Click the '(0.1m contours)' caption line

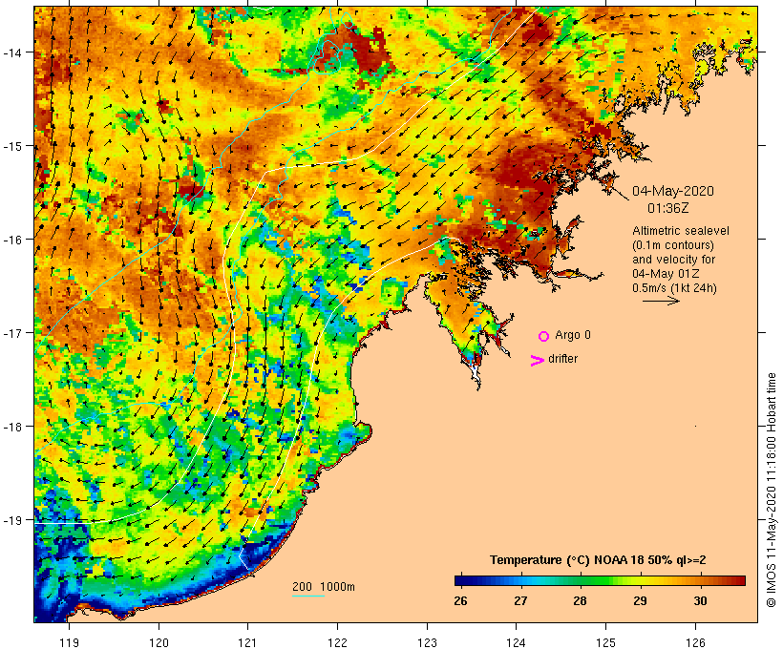click(x=673, y=245)
